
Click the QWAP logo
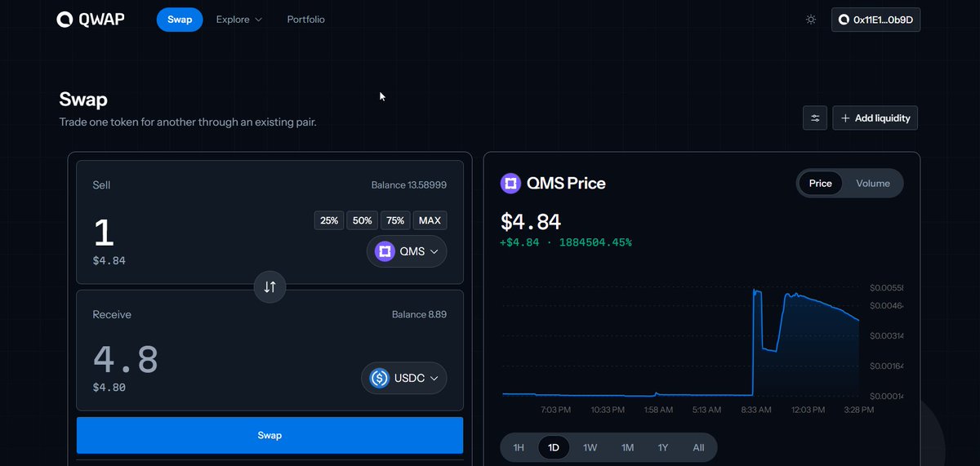point(90,19)
